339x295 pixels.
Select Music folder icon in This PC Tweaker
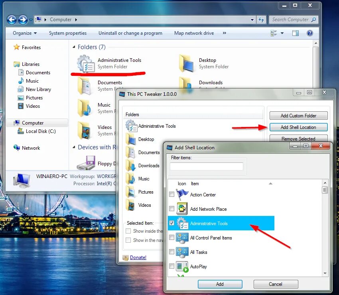[131, 179]
